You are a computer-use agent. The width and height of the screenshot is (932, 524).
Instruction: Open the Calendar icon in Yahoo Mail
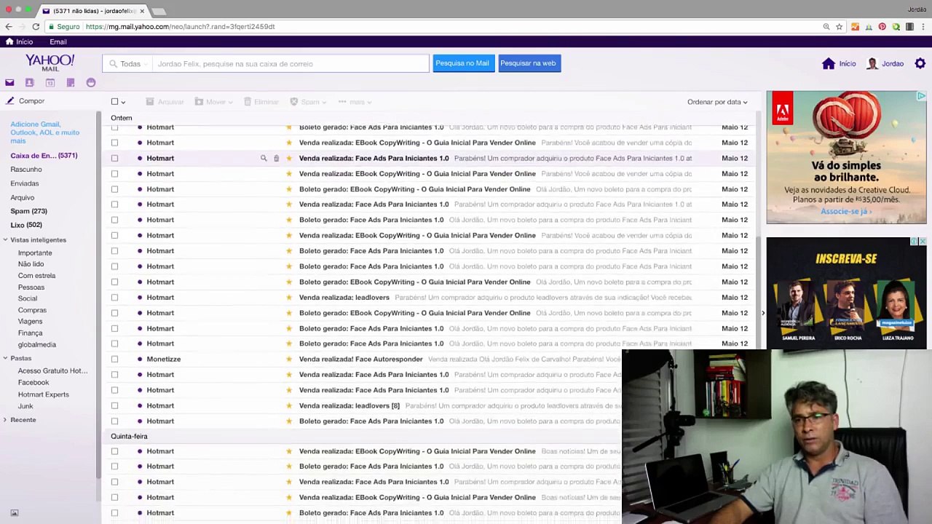50,83
